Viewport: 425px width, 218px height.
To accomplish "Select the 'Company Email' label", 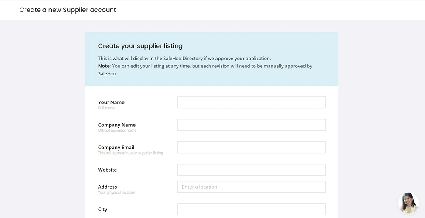I will coord(116,148).
